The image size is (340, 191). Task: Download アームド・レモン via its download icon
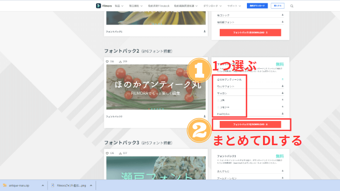pos(282,178)
